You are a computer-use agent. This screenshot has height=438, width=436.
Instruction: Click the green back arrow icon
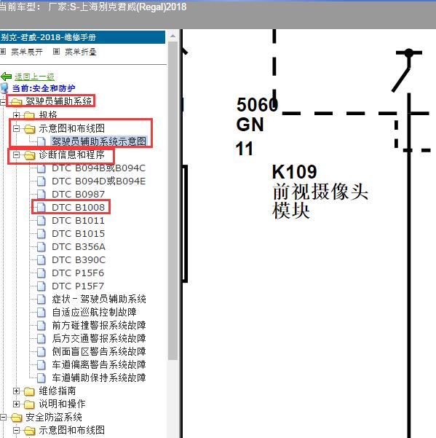[x=6, y=77]
